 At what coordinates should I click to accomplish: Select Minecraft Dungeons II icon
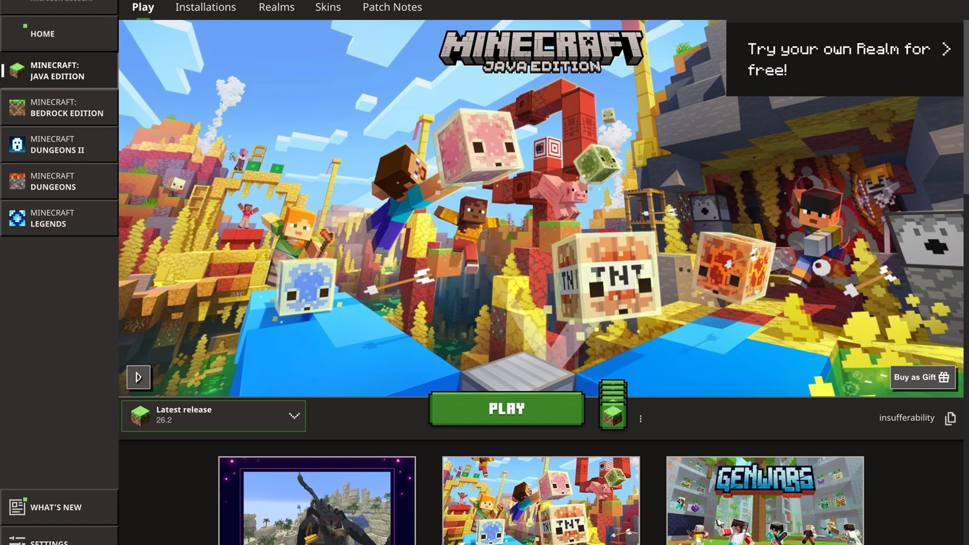[x=18, y=145]
